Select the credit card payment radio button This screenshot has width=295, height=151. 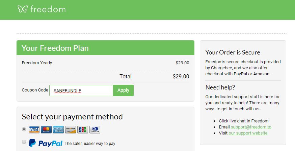click(x=24, y=129)
